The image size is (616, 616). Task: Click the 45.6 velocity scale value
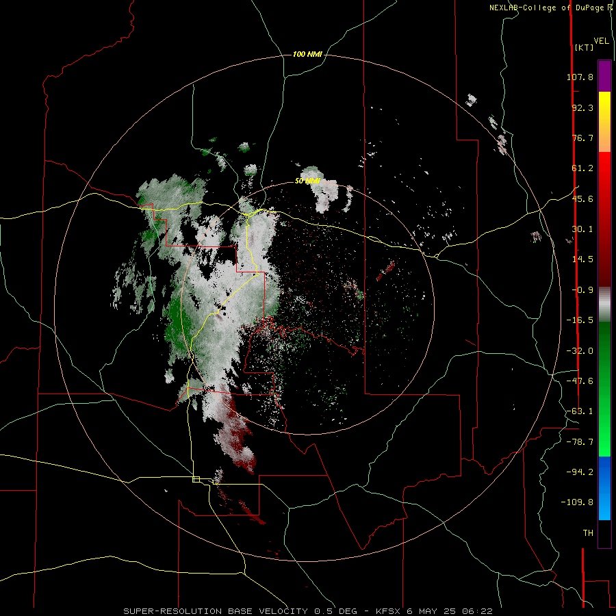[582, 198]
